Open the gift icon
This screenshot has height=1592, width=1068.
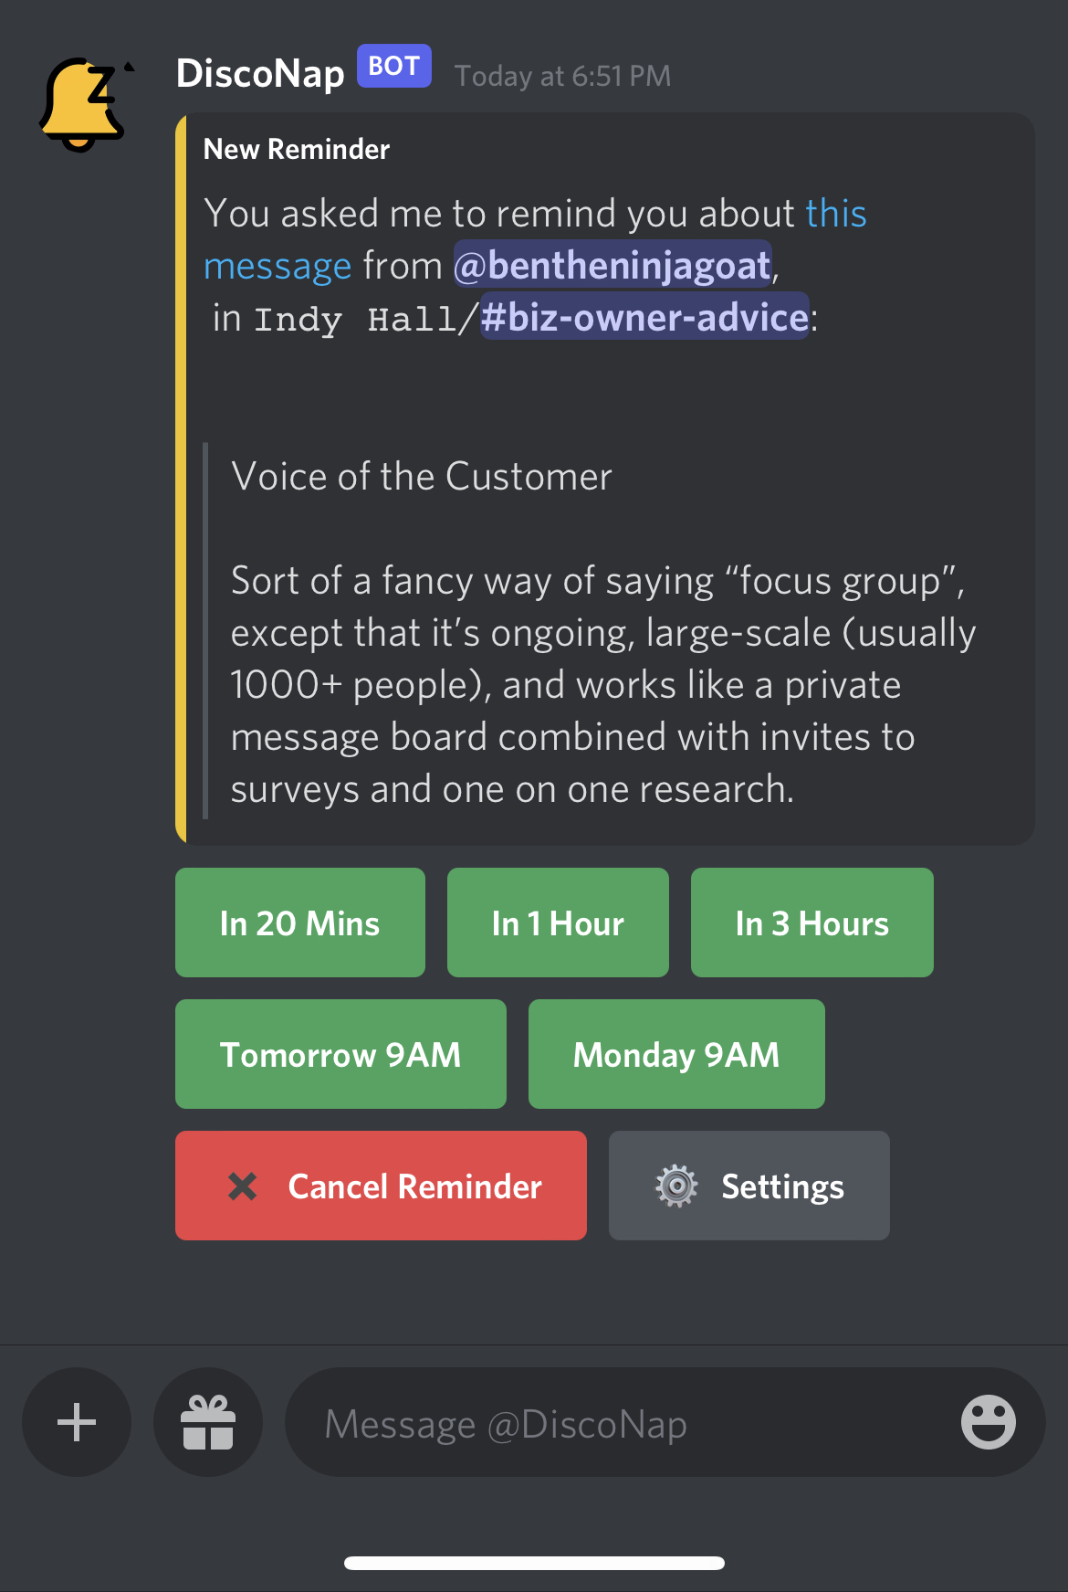208,1422
